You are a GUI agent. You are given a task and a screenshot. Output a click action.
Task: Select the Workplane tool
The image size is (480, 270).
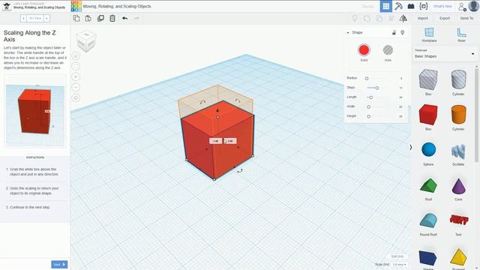point(429,34)
